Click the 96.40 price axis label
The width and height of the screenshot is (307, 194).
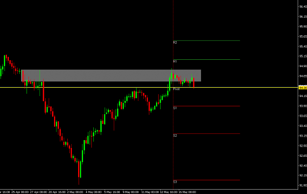303,7
